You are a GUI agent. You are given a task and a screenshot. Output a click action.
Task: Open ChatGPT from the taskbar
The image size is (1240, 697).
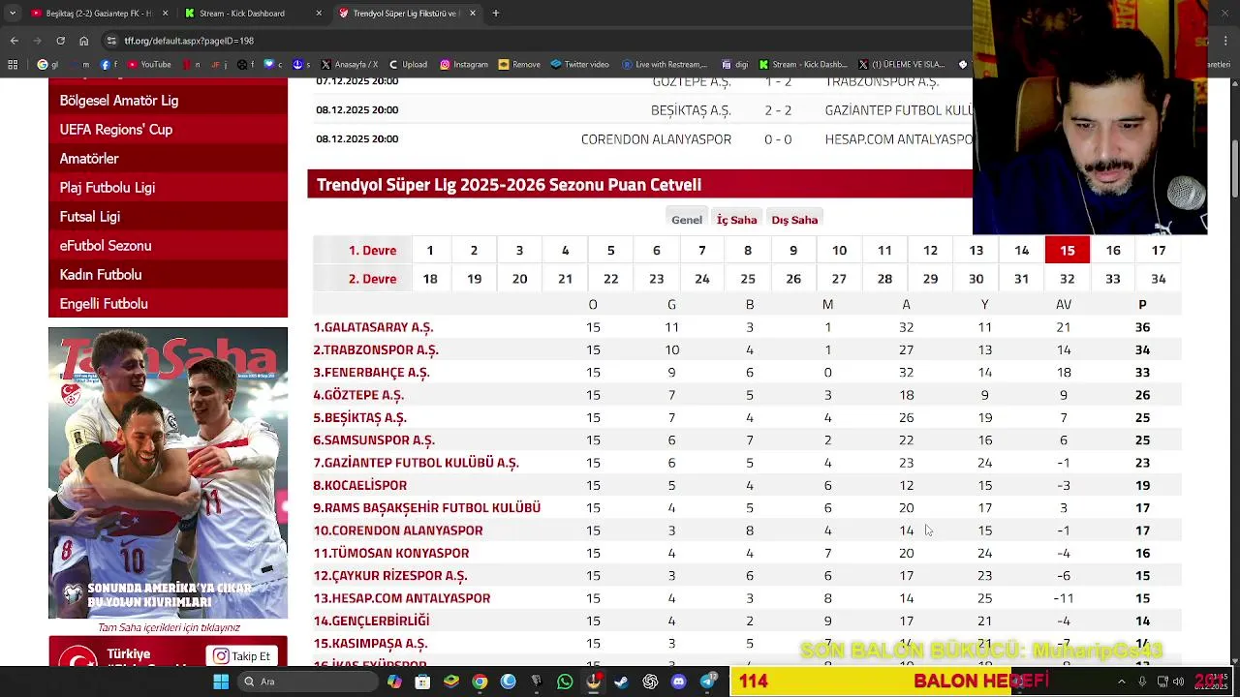(650, 682)
